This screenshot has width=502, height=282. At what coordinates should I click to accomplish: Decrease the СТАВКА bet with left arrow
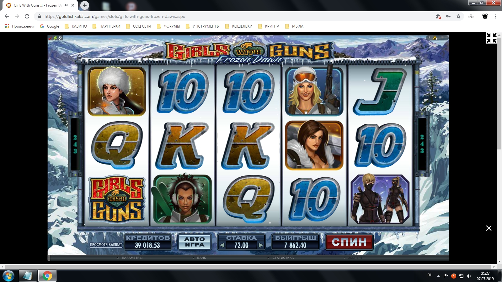click(x=222, y=245)
